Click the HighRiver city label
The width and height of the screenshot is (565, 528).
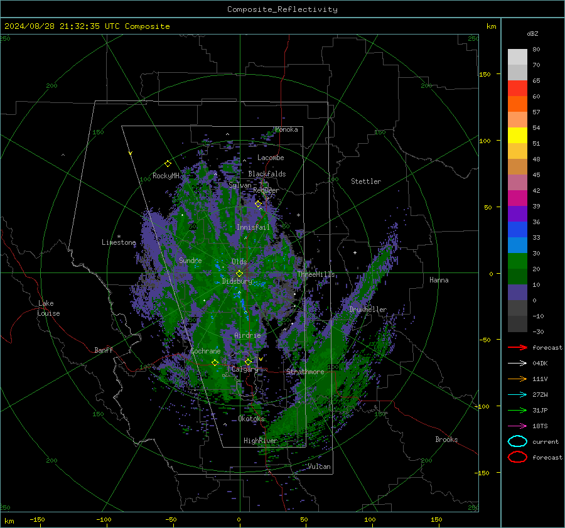[261, 441]
